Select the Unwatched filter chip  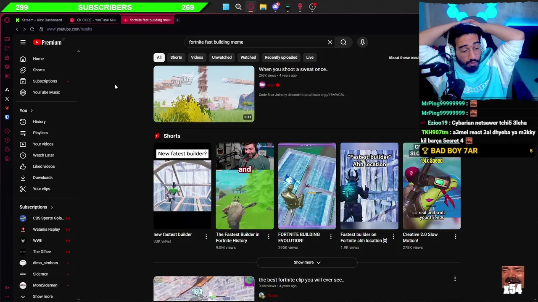[222, 57]
